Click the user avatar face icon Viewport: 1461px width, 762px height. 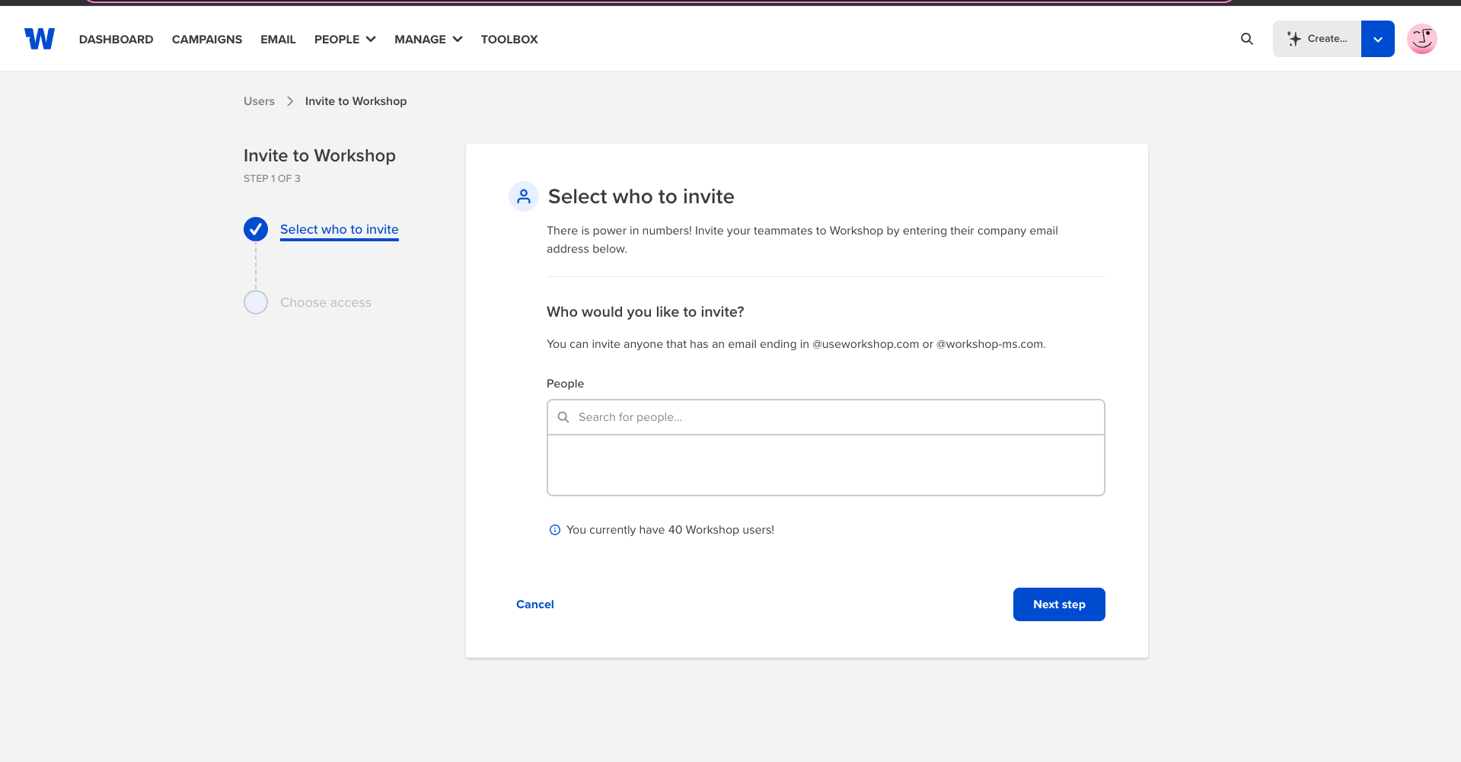point(1421,39)
